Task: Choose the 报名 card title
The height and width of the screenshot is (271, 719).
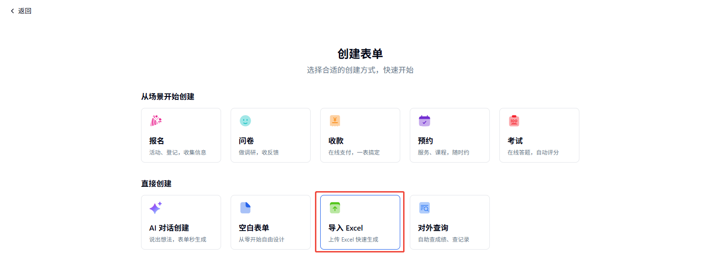Action: pyautogui.click(x=157, y=141)
